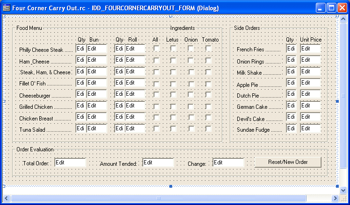The width and height of the screenshot is (350, 205).
Task: Click the Roll Qty edit box for Fillet O' Fish
Action: (x=119, y=83)
